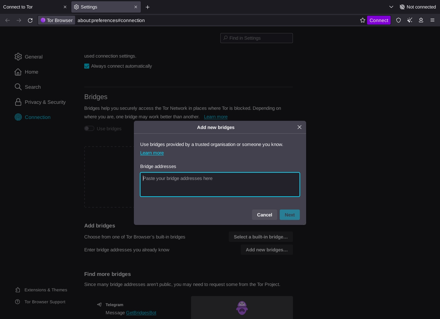Go back using the toolbar arrow
Viewport: 440px width, 319px height.
coord(8,20)
